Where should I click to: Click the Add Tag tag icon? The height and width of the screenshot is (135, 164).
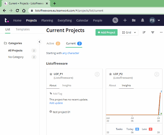click(x=51, y=93)
